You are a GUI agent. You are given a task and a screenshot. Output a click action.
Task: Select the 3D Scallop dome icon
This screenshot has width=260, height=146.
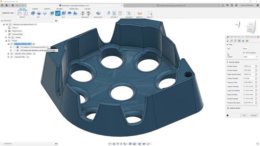point(69,13)
